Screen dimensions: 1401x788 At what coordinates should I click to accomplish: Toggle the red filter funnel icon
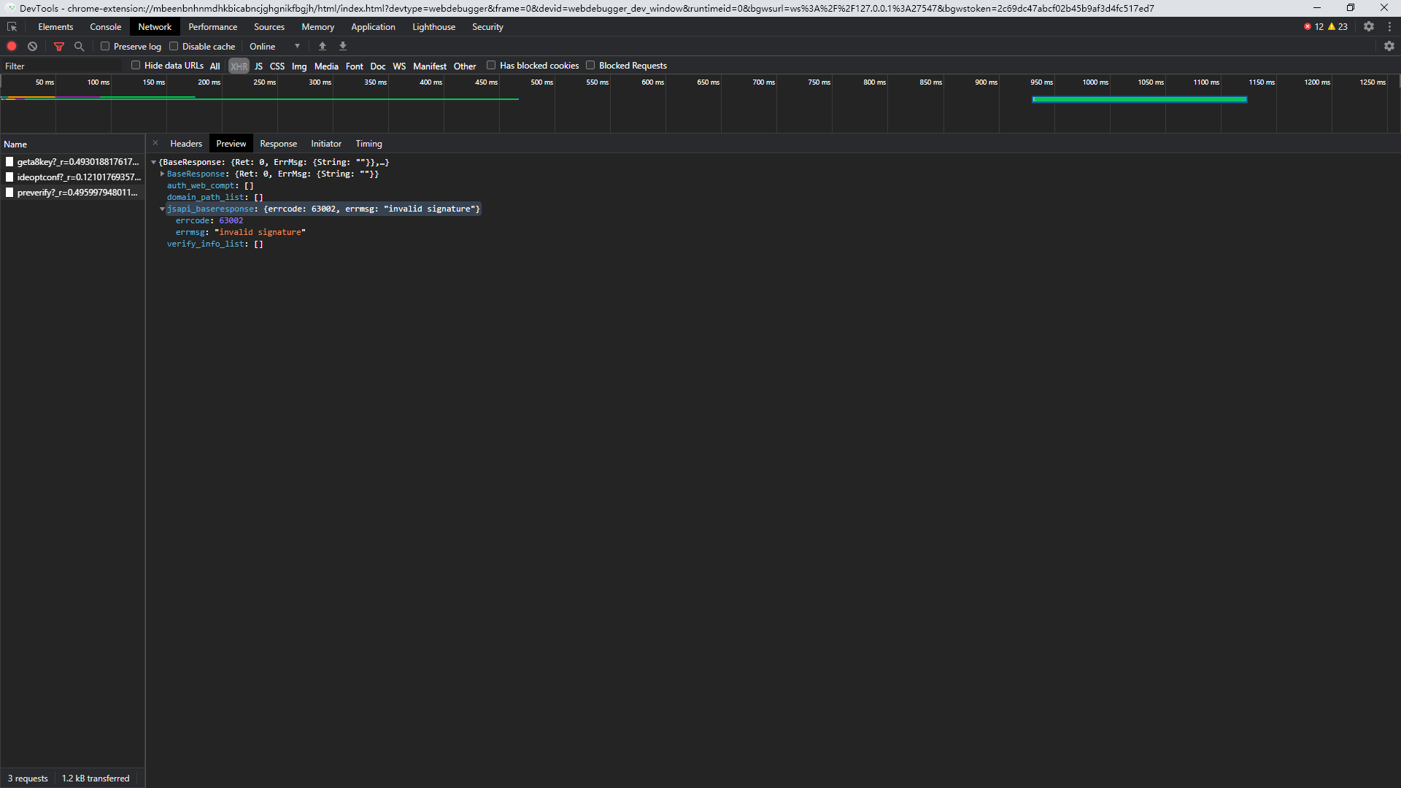[x=59, y=46]
